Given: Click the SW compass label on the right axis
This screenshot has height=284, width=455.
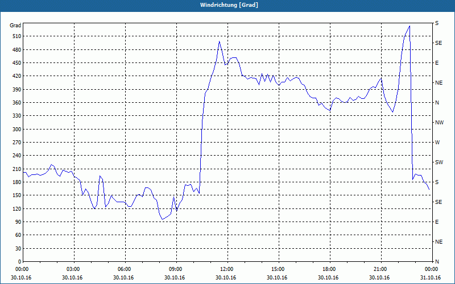Looking at the screenshot, I should (x=439, y=162).
